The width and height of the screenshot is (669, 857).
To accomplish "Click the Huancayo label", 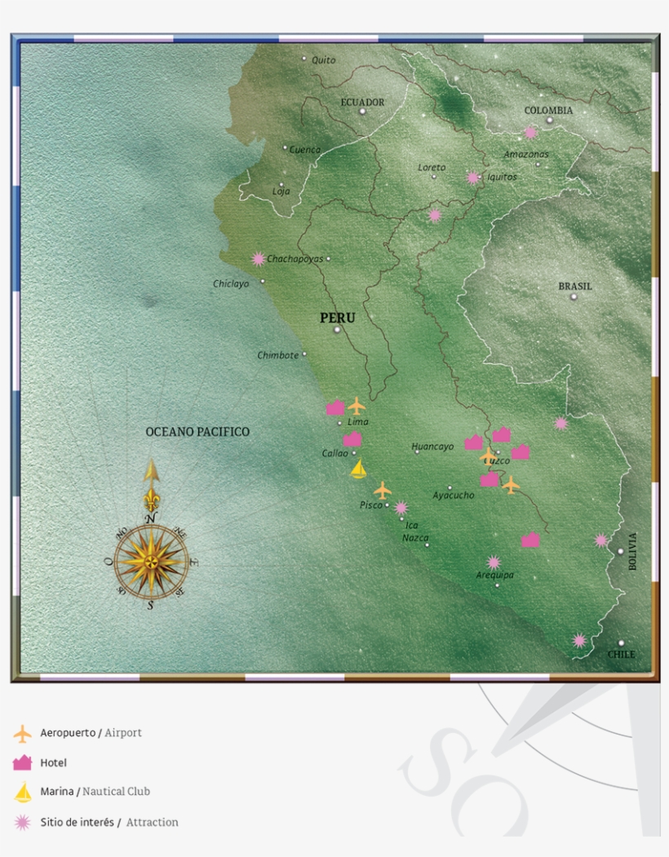I will (432, 446).
